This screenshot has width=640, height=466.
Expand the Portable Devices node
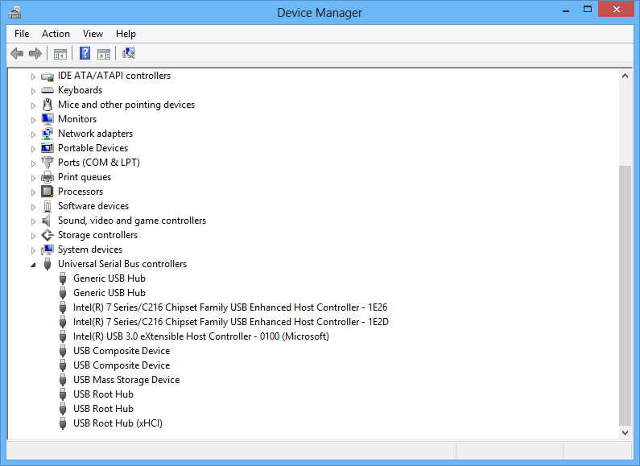point(33,149)
